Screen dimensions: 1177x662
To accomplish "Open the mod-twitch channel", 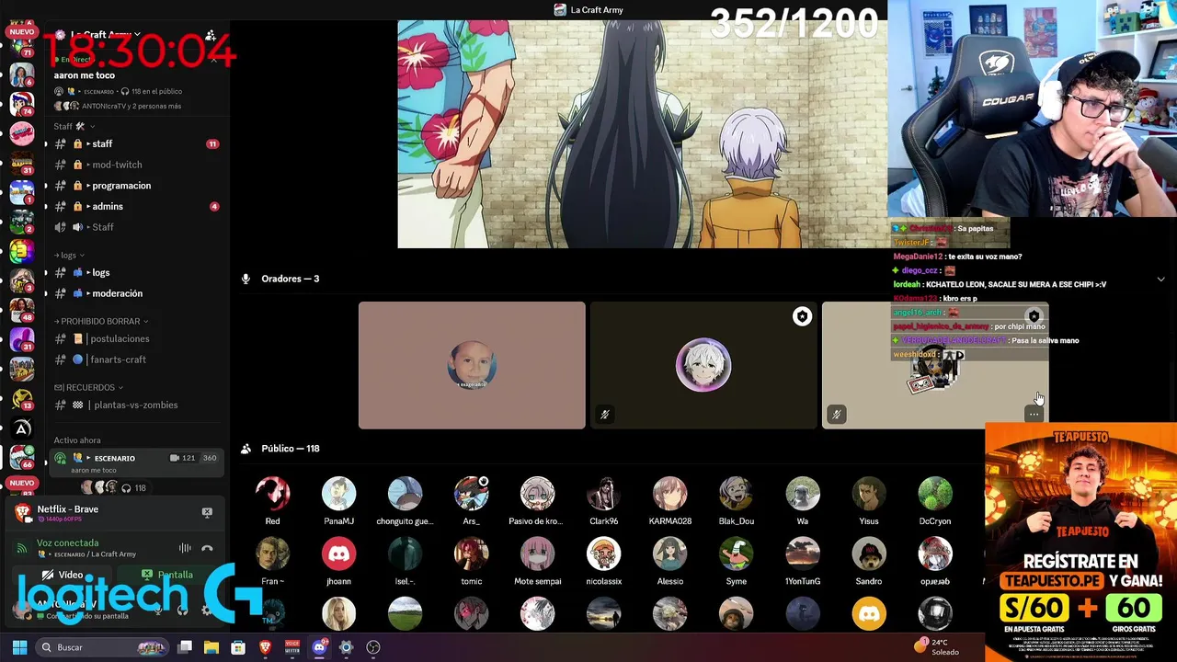I will 135,165.
